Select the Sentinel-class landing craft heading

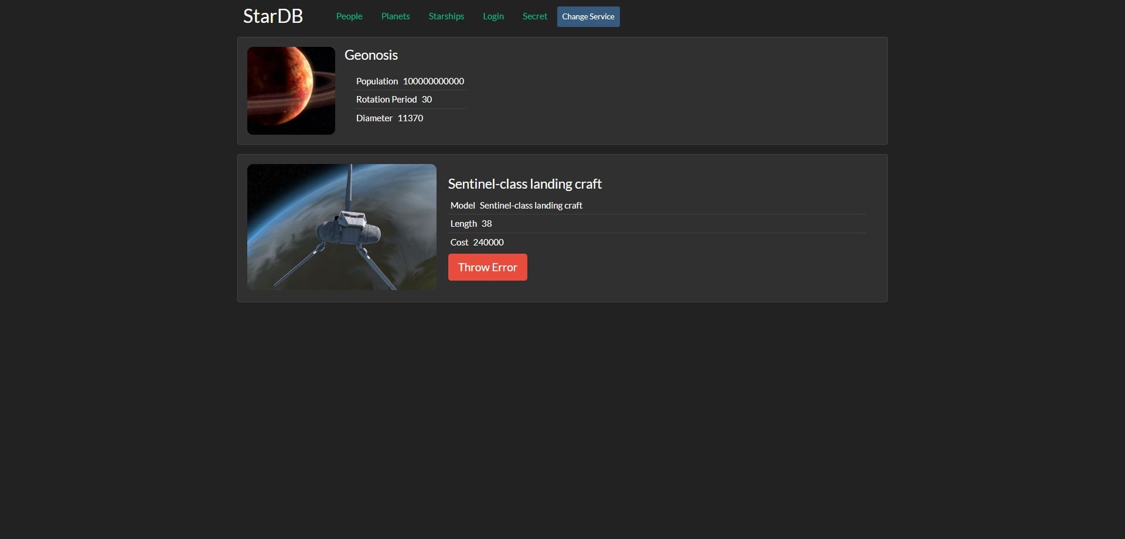524,184
